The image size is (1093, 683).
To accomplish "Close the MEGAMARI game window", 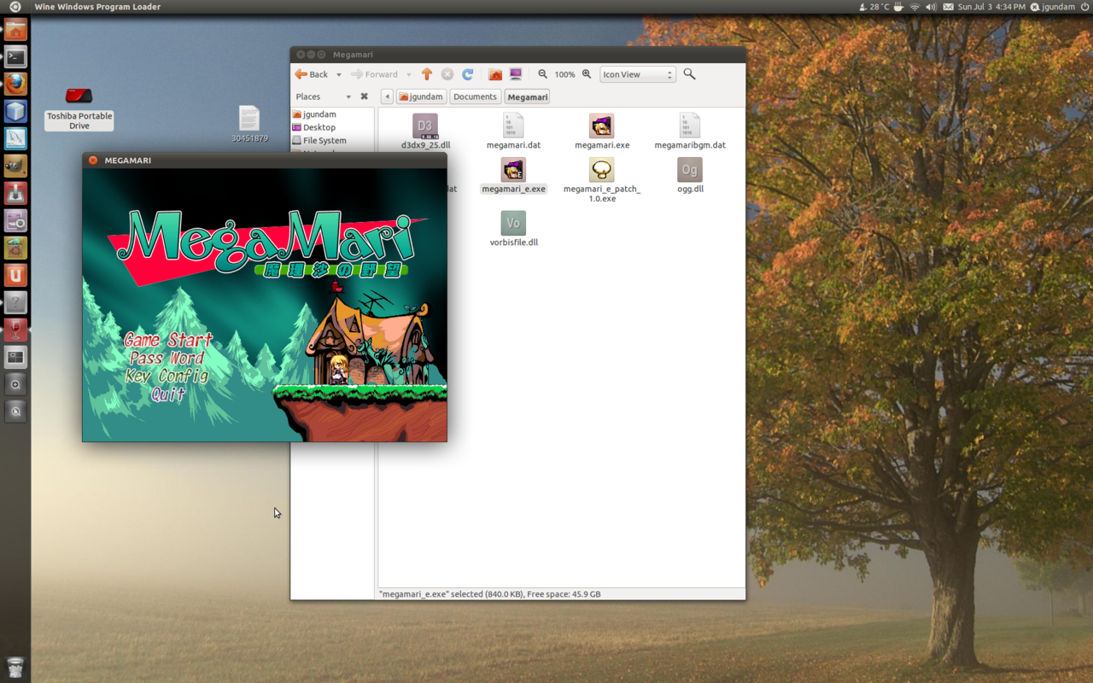I will [x=93, y=161].
